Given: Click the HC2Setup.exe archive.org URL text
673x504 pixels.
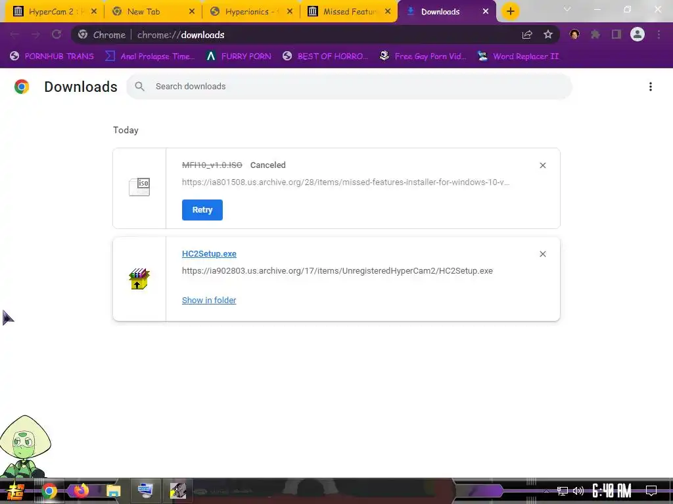Looking at the screenshot, I should pyautogui.click(x=337, y=271).
